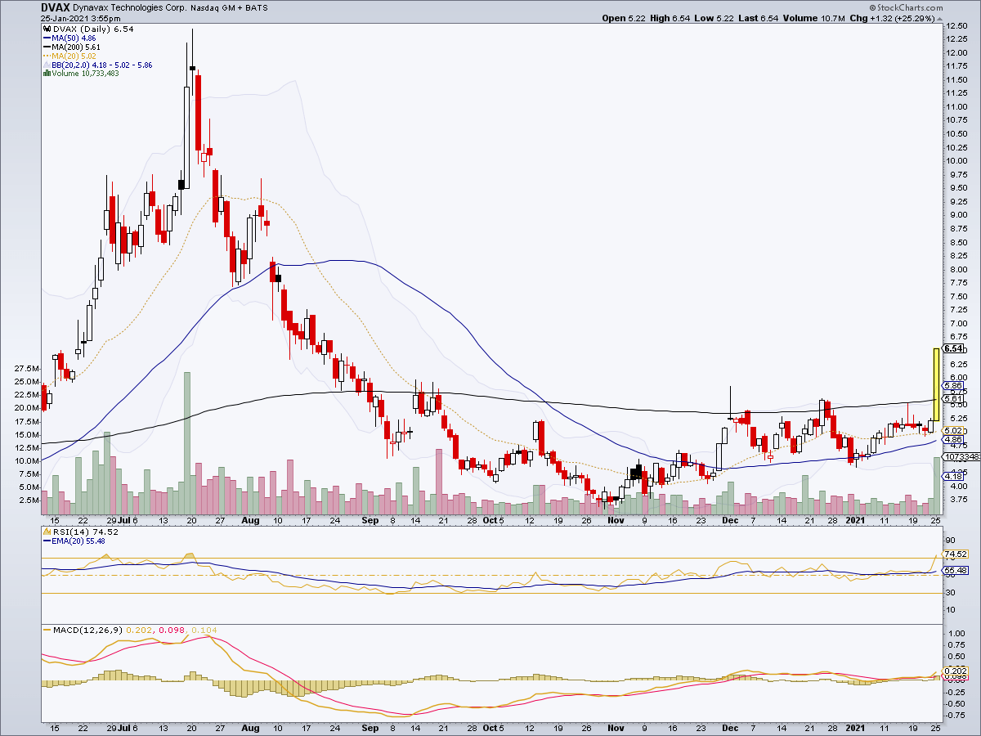Click the 2021 label on bottom date axis

(854, 727)
